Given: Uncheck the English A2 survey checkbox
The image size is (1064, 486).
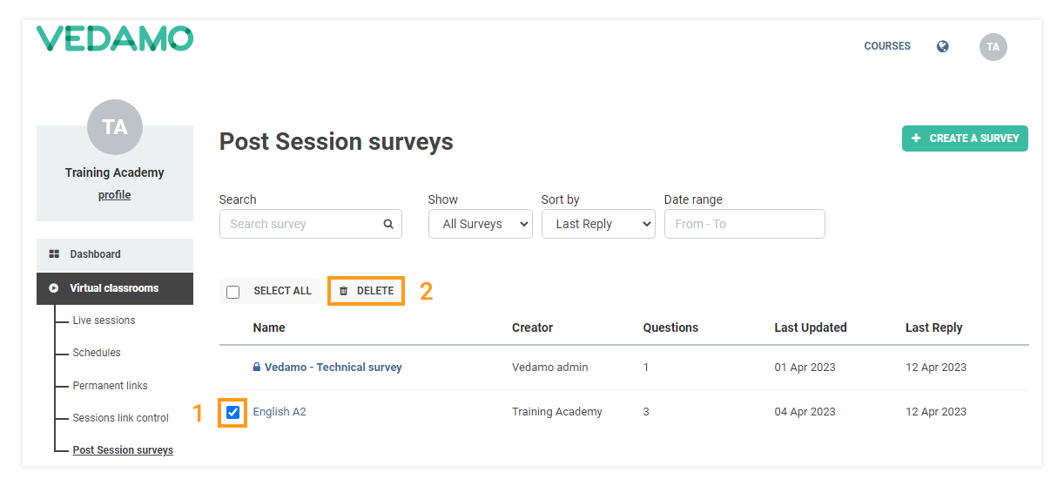Looking at the screenshot, I should pyautogui.click(x=232, y=412).
